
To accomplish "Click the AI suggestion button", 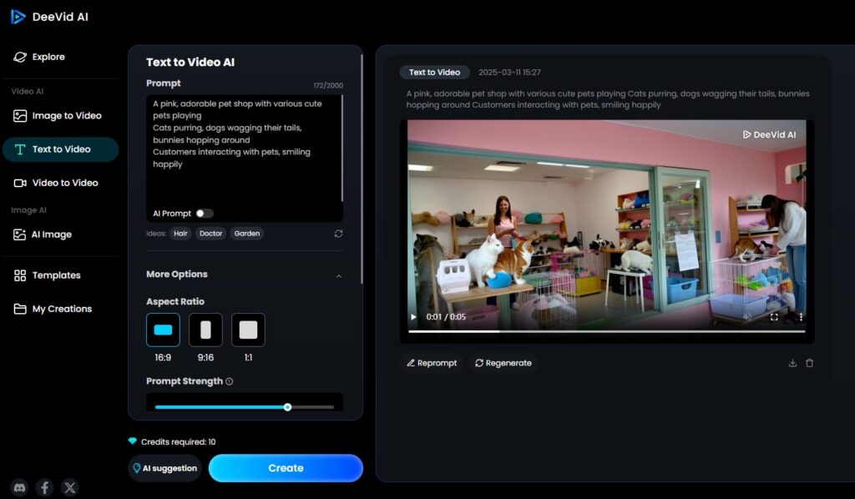I will pos(165,468).
